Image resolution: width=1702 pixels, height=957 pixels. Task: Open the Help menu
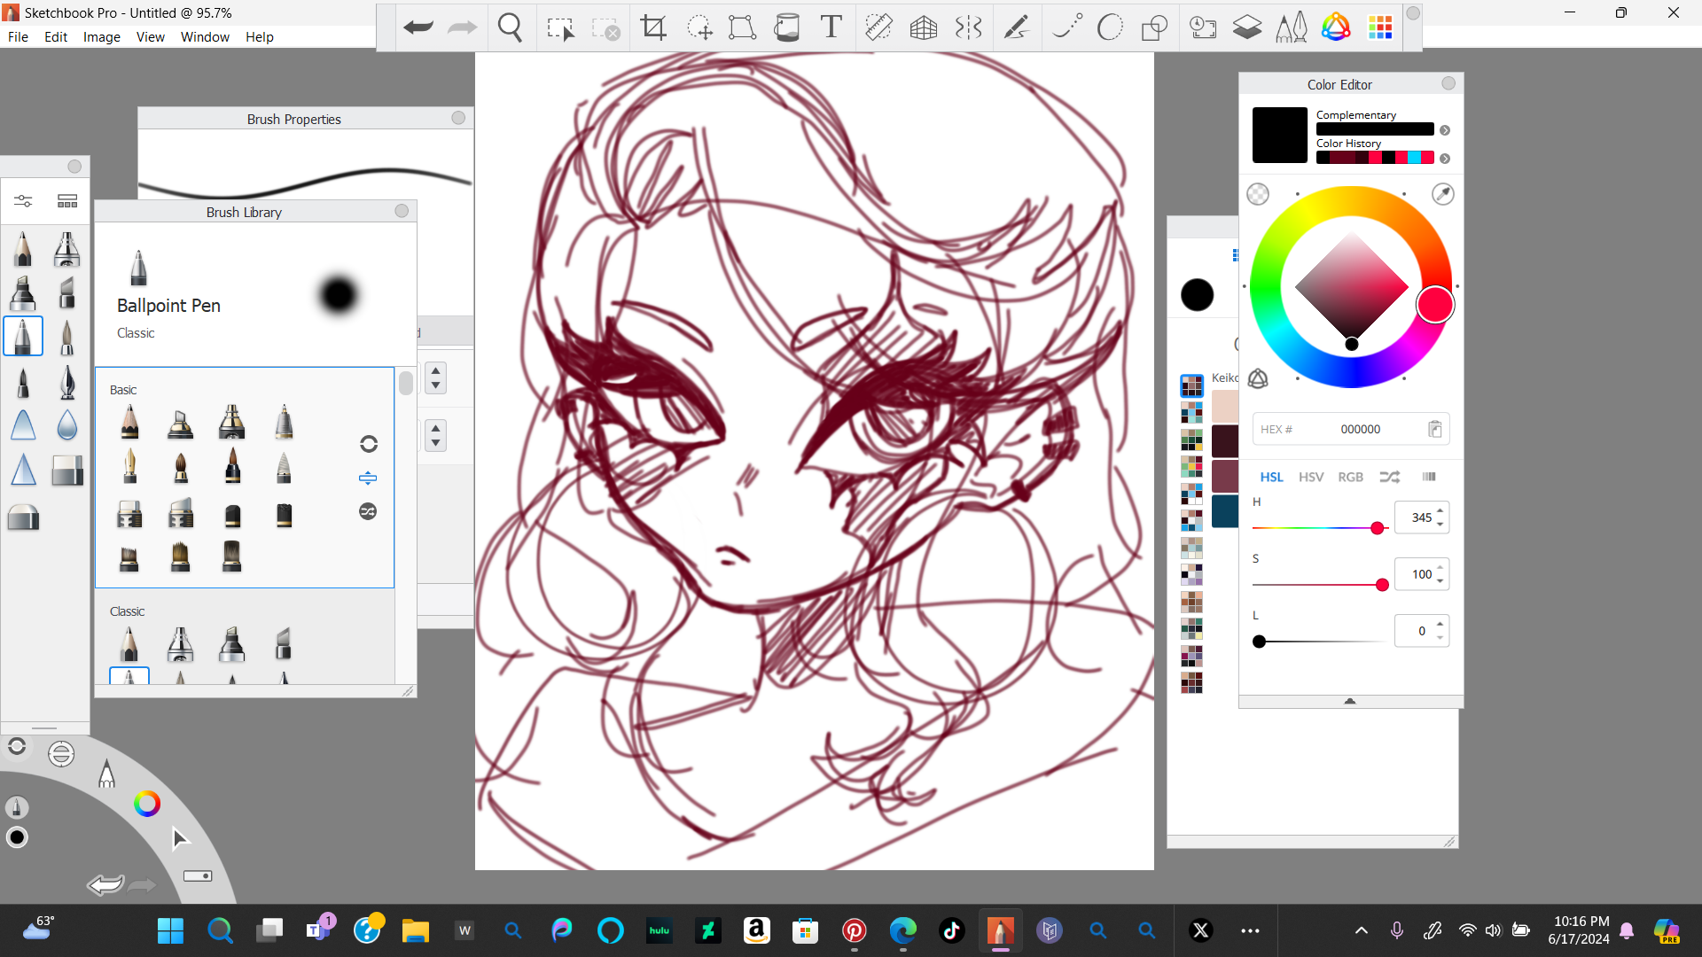tap(260, 37)
